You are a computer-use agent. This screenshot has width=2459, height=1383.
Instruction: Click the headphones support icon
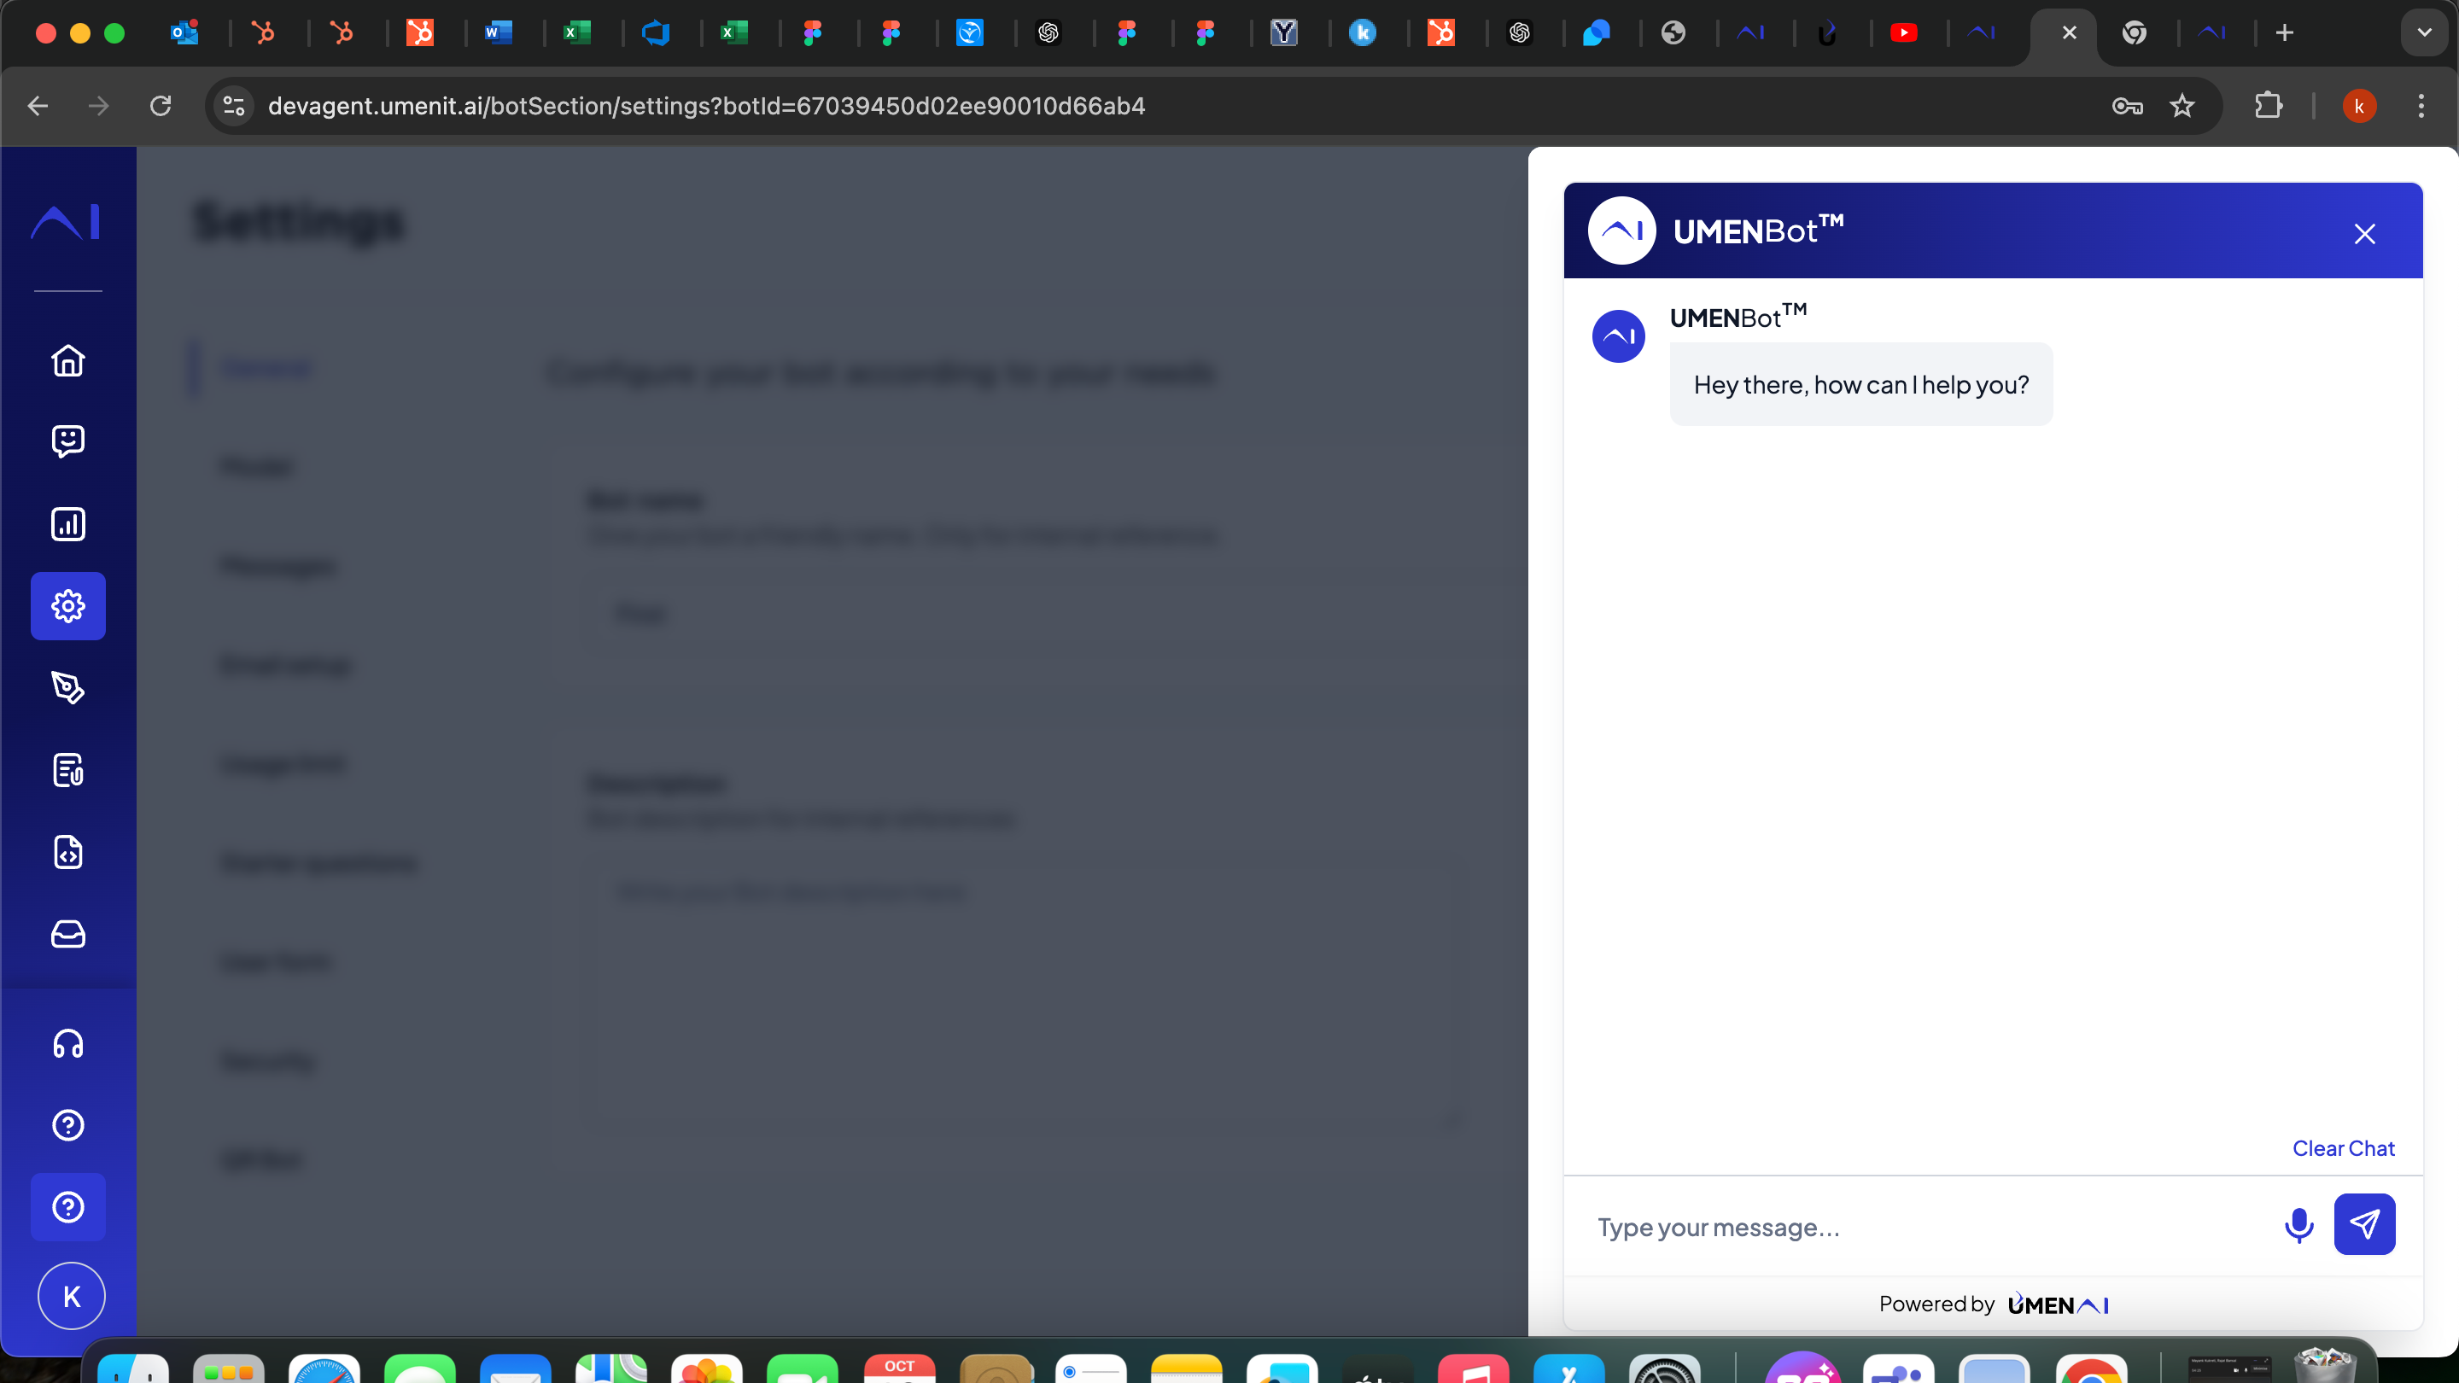(x=67, y=1043)
